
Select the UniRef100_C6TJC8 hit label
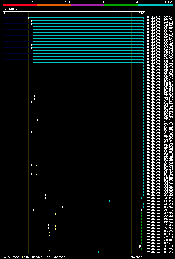point(160,72)
